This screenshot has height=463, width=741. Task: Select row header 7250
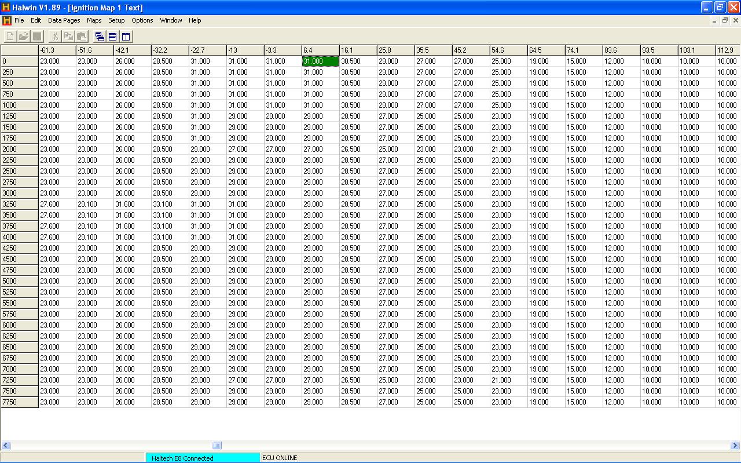(x=20, y=380)
